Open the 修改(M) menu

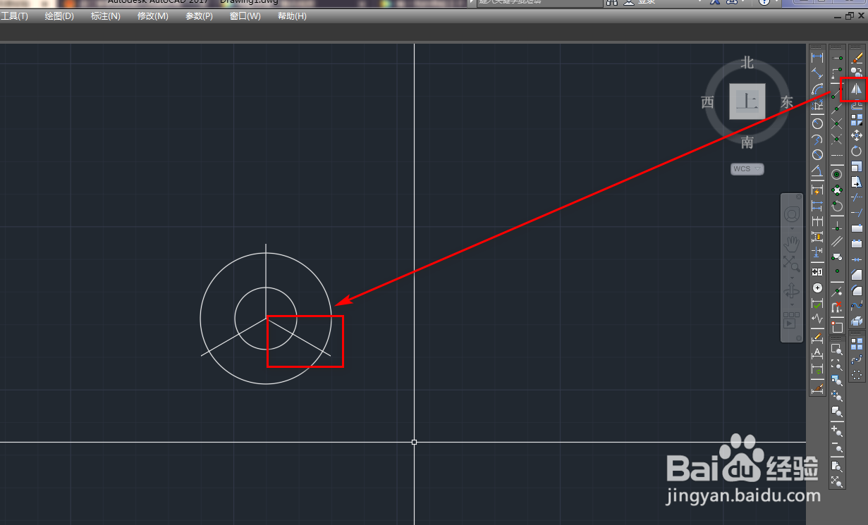153,16
